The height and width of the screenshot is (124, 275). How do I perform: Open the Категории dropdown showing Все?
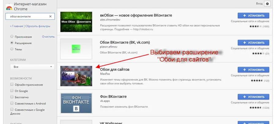[32, 67]
